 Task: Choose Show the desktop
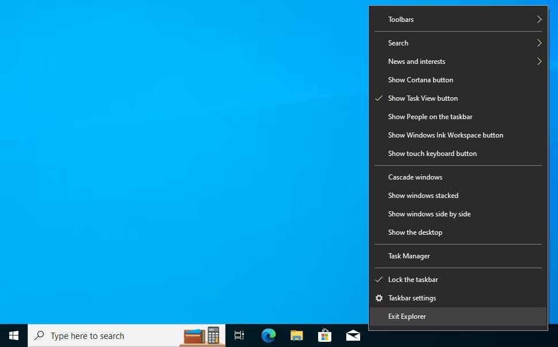pos(415,232)
